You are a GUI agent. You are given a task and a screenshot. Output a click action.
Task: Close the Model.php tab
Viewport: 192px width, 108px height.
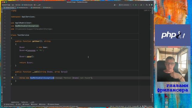52,8
